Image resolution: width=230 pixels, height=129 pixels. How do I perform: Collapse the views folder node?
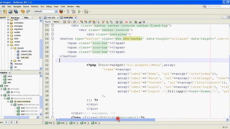[8, 45]
